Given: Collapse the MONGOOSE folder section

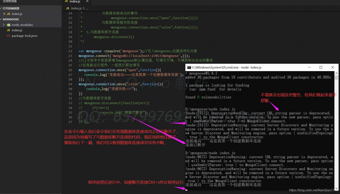Looking at the screenshot, I should click(x=11, y=19).
